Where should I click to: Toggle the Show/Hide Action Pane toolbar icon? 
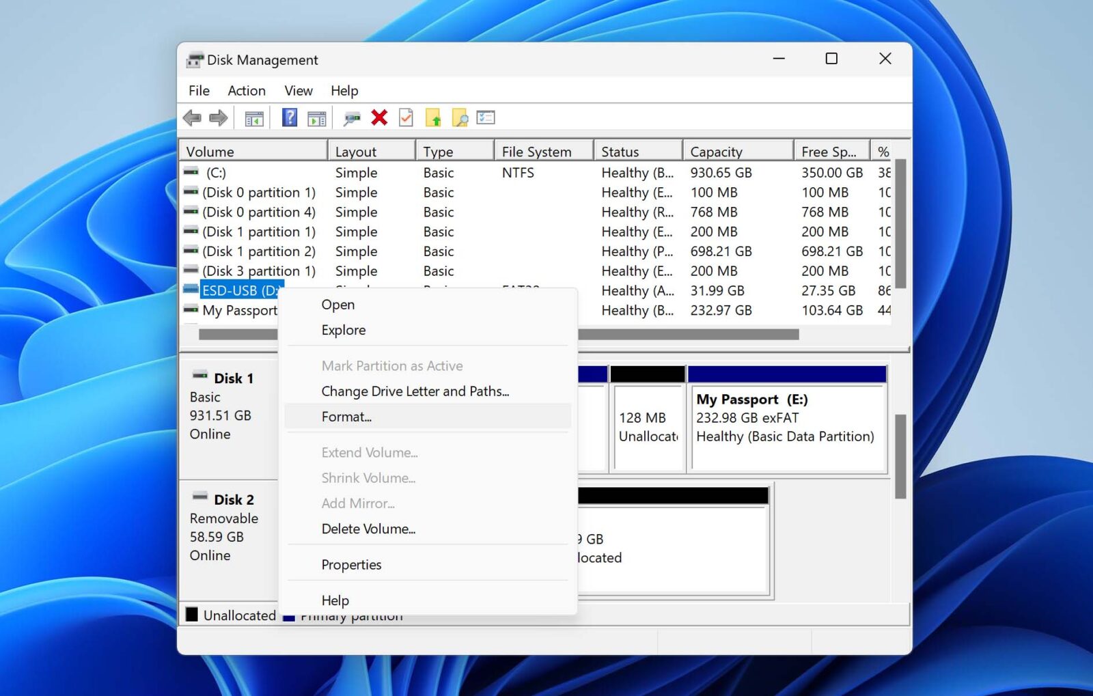pos(315,117)
